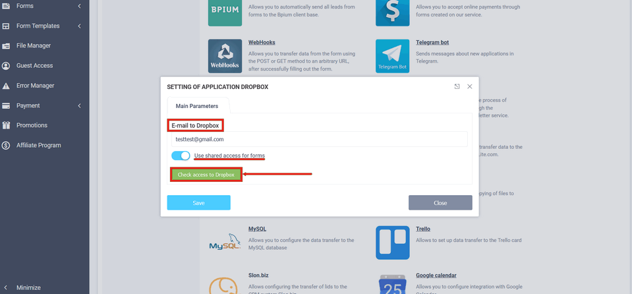Close the Dropbox dialog with Close button

pyautogui.click(x=440, y=203)
